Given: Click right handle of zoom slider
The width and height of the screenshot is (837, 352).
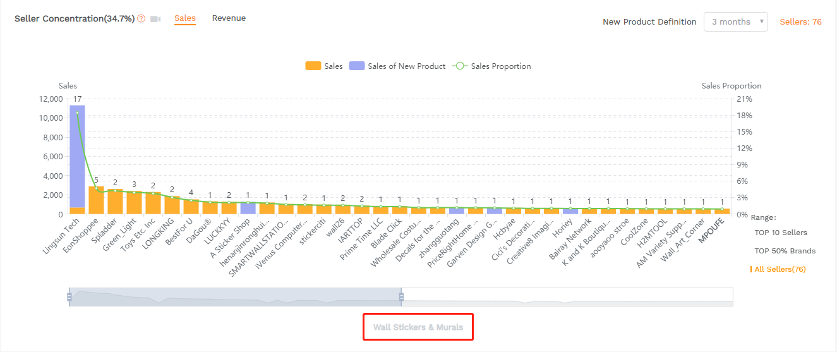Looking at the screenshot, I should [401, 297].
